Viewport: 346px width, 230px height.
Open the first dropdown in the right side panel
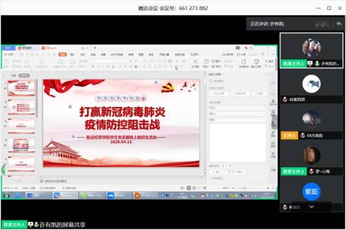(219, 93)
